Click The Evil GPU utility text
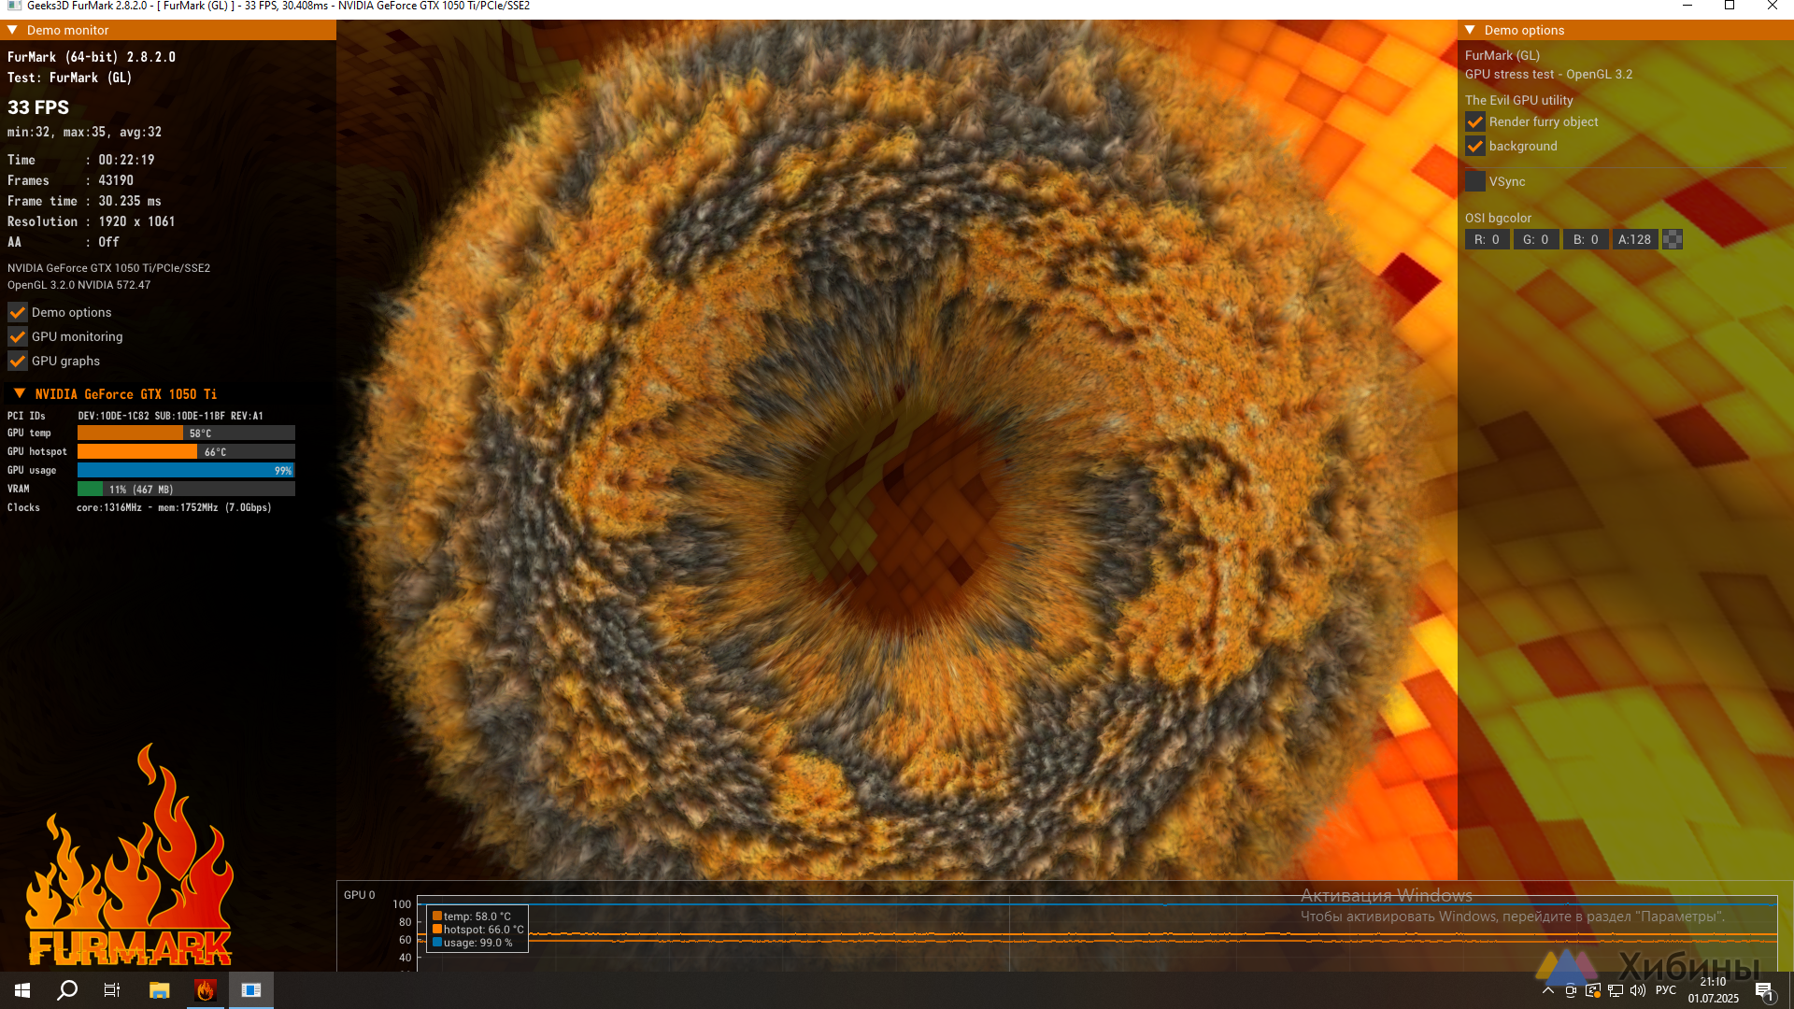 1518,101
